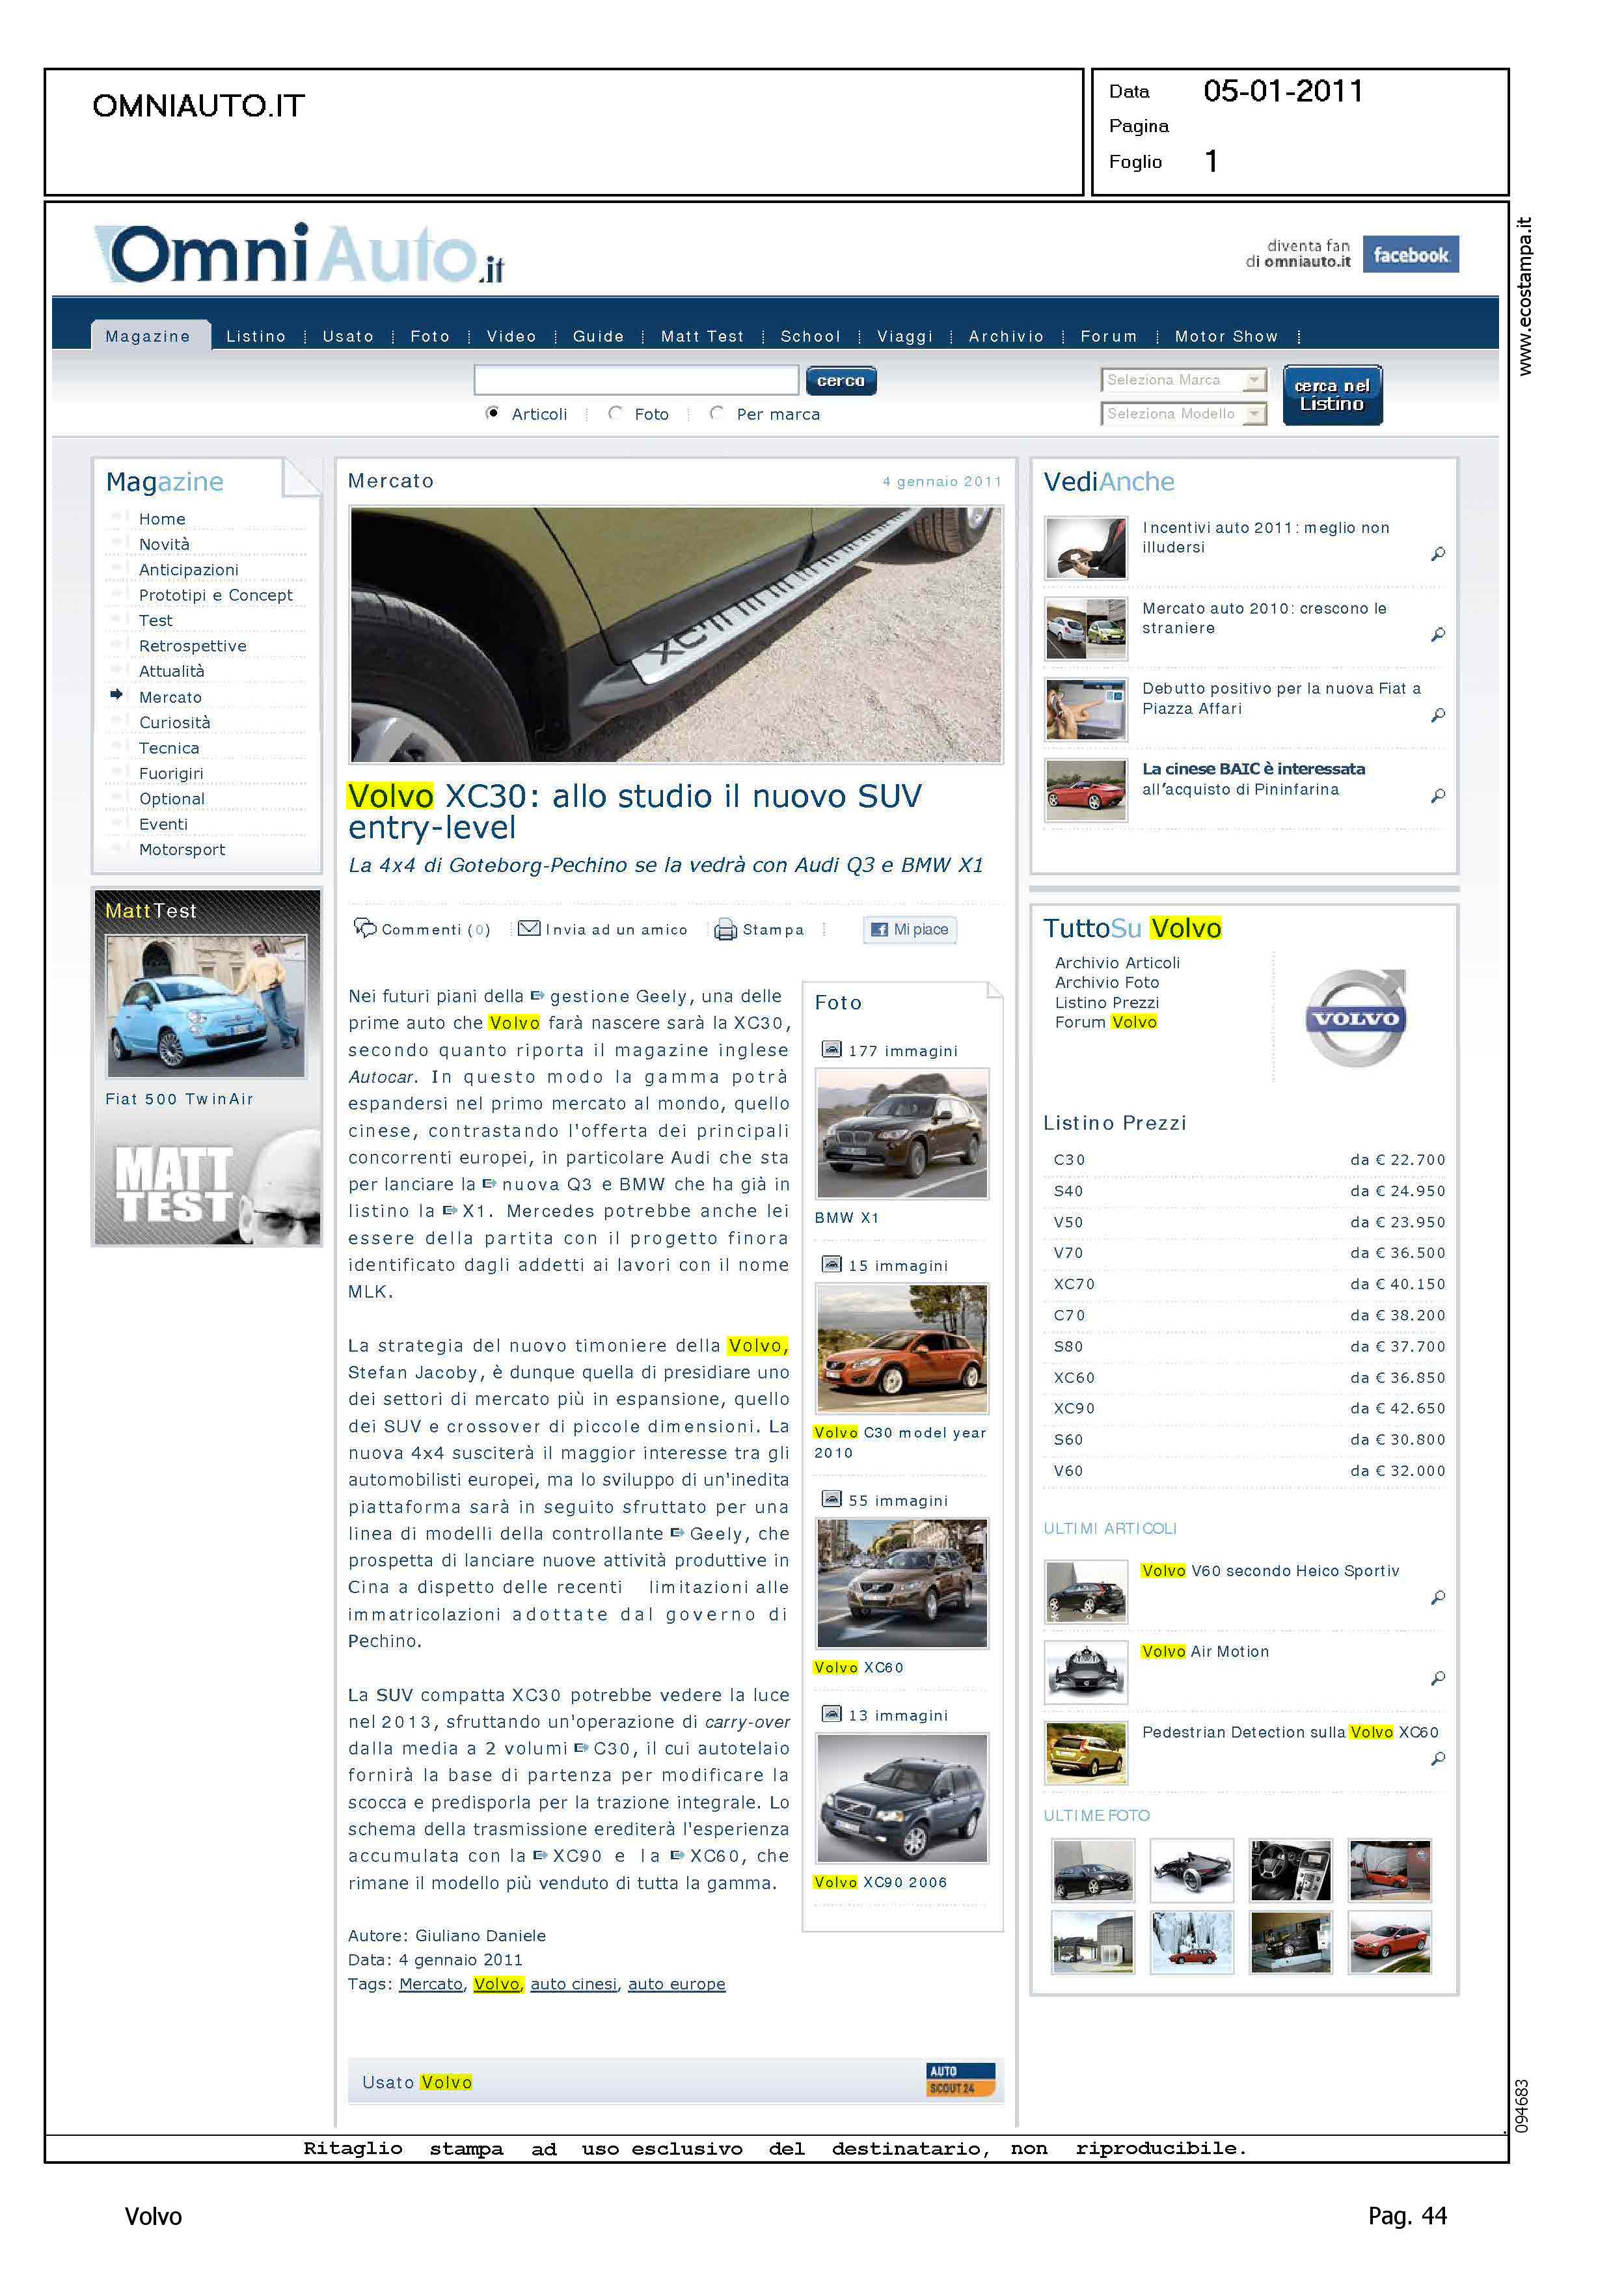The image size is (1624, 2279).
Task: Select the Foto search radio button
Action: 615,413
